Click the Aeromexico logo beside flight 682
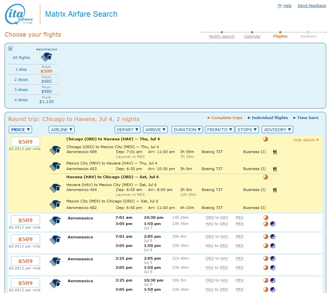 tap(55, 205)
